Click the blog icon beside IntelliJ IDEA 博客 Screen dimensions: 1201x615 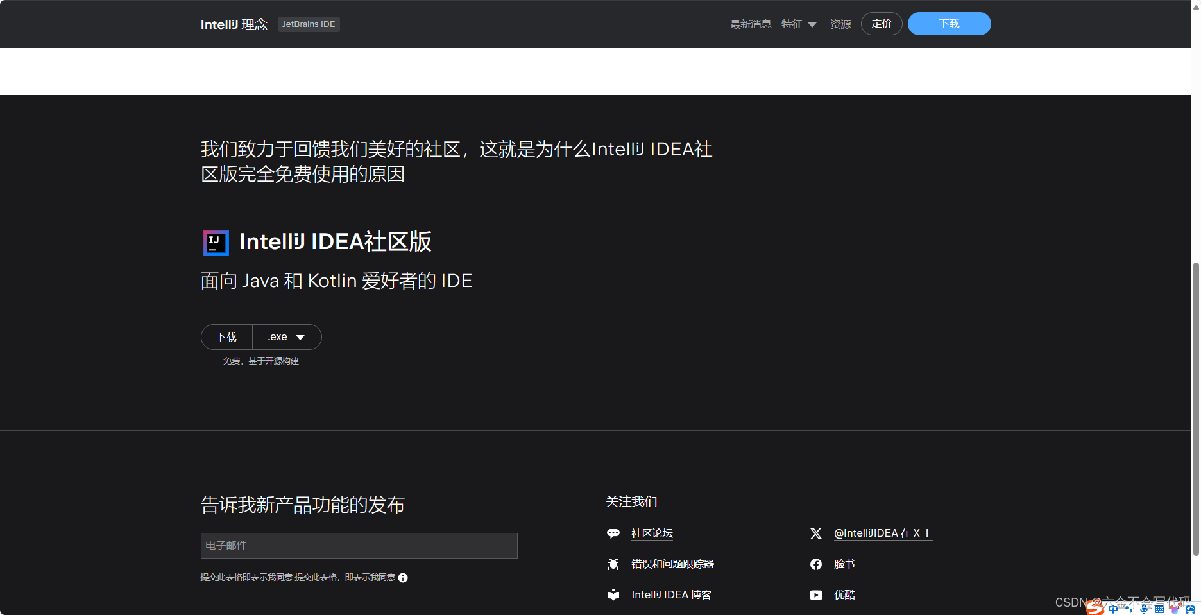click(x=613, y=595)
